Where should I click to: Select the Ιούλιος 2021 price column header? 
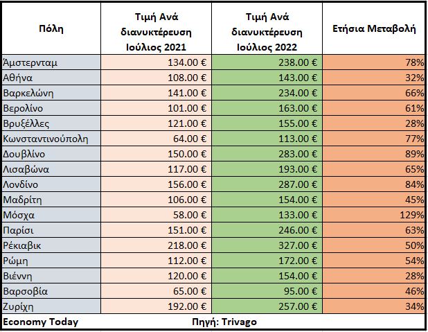[155, 30]
